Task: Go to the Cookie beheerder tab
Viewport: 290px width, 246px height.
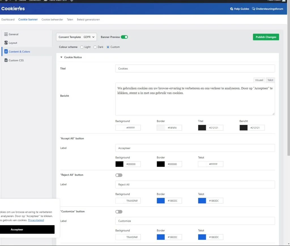Action: 52,20
